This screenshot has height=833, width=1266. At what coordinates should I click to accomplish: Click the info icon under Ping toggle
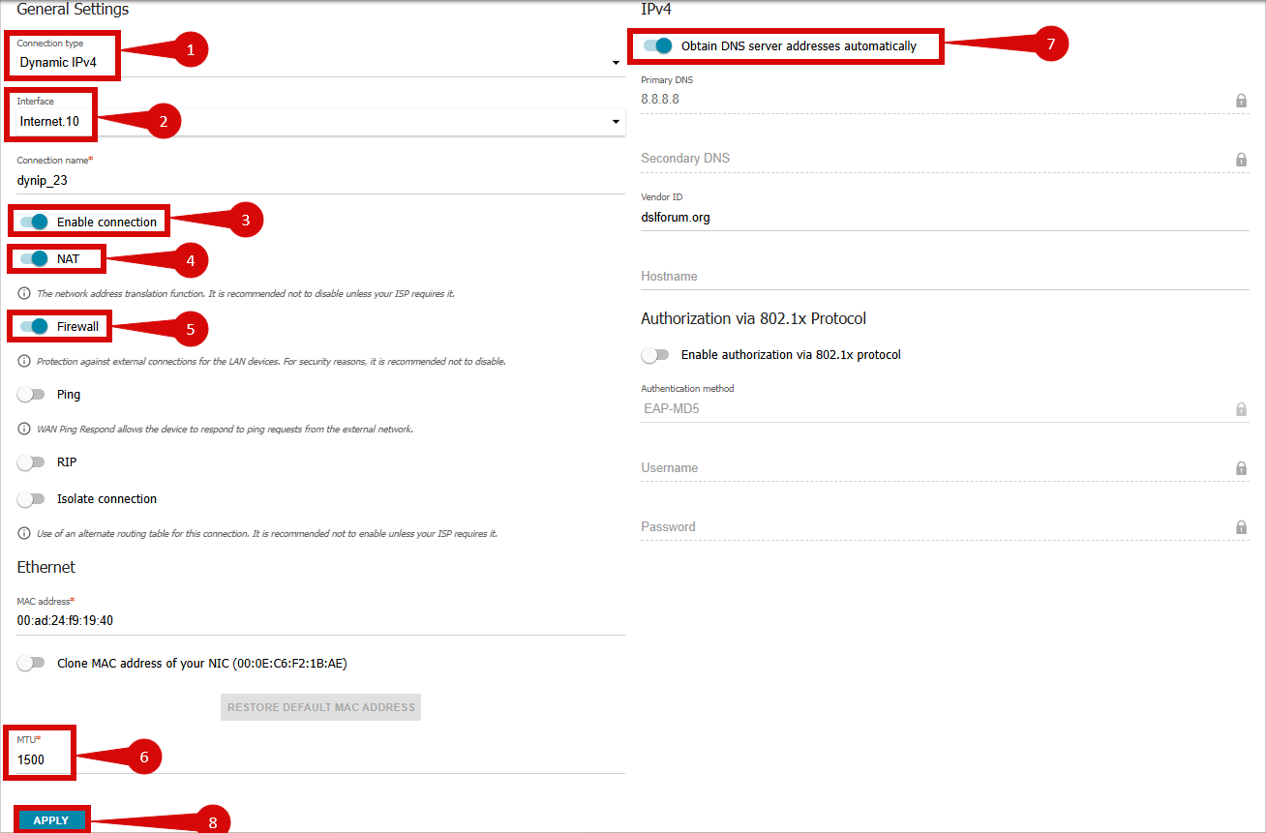click(x=24, y=429)
